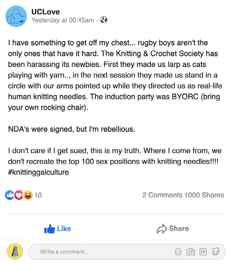This screenshot has width=231, height=264.
Task: Click the #knittinggalculture hashtag
Action: [x=38, y=172]
